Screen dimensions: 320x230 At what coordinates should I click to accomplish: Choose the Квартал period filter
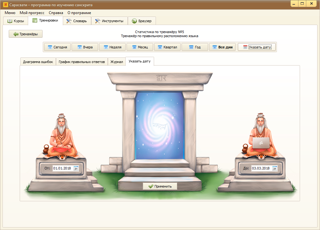167,47
